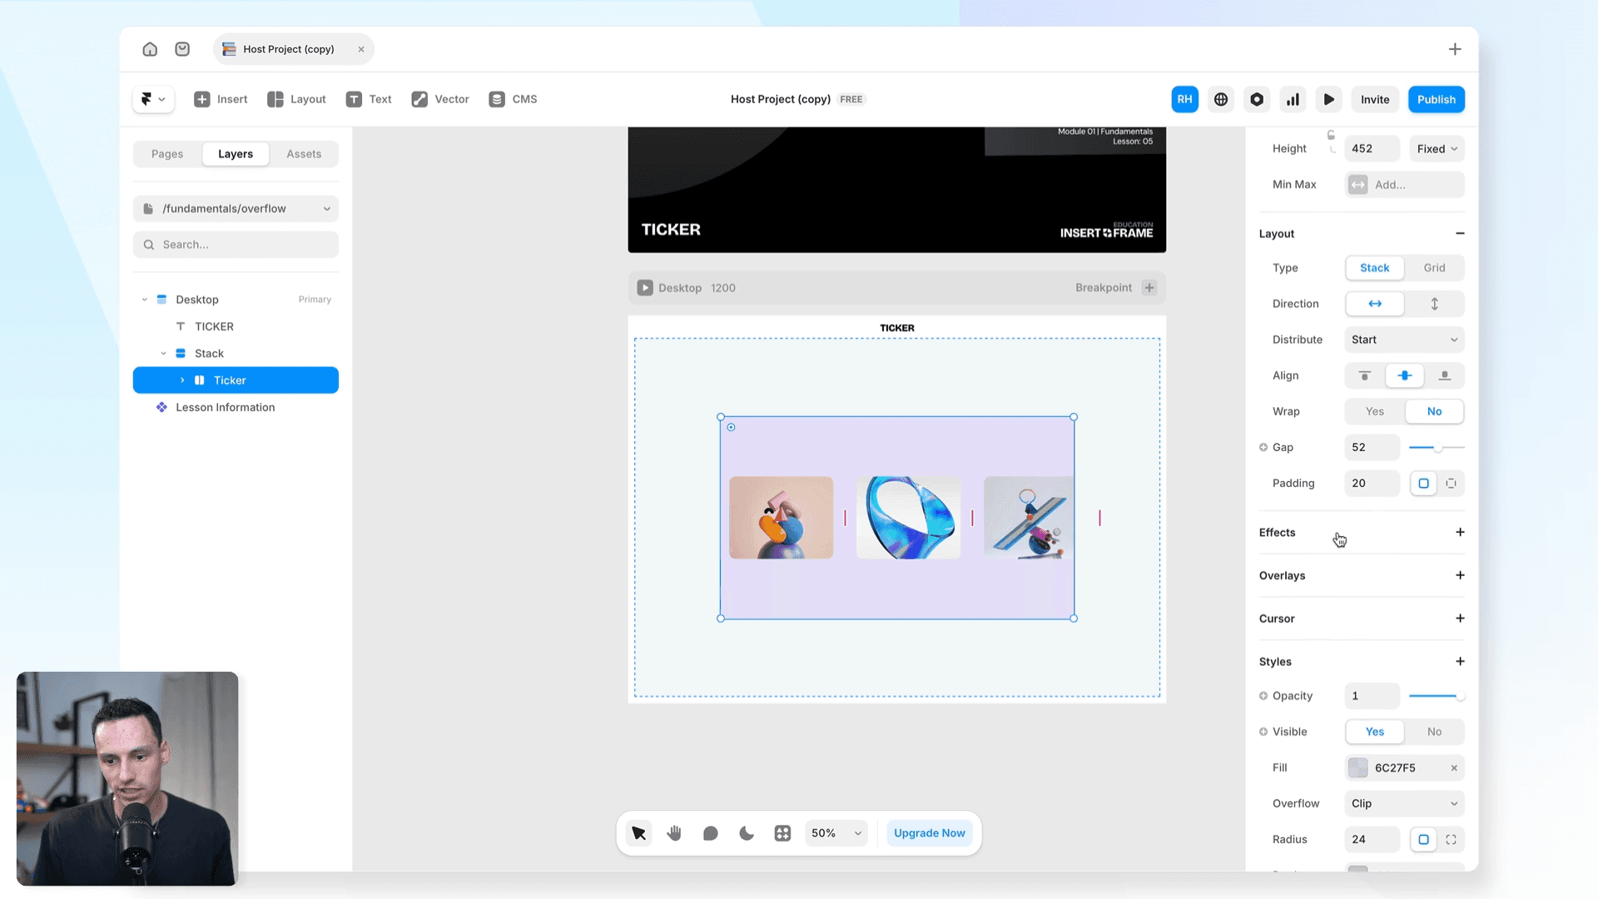This screenshot has height=899, width=1598.
Task: Click the Upgrade Now button
Action: click(x=929, y=833)
